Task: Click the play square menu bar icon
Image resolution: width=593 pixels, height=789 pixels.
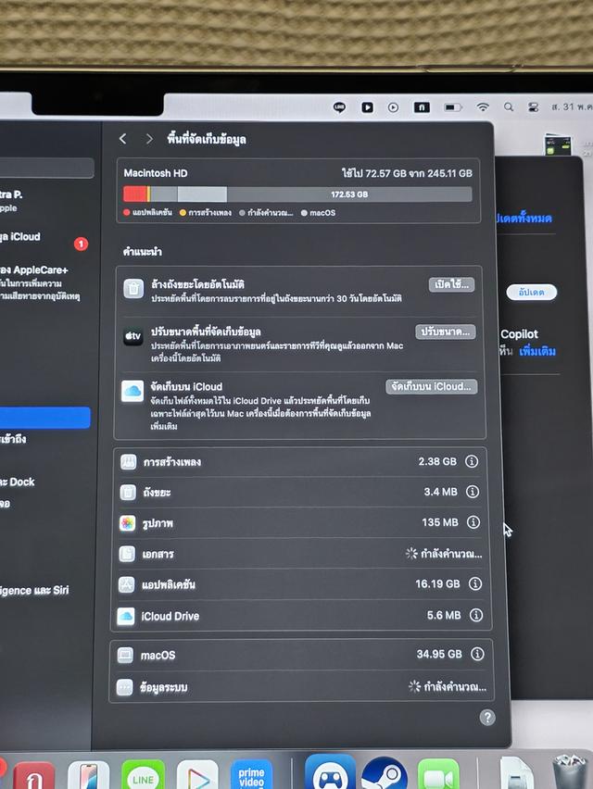Action: tap(368, 107)
